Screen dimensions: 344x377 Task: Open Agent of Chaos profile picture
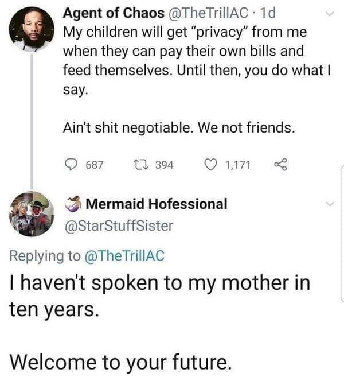pos(32,29)
